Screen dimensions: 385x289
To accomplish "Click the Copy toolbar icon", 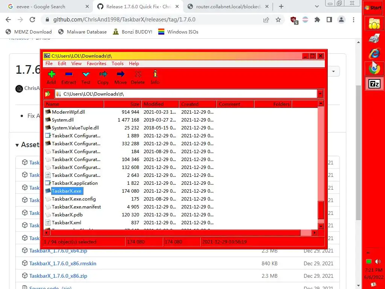I will 103,74.
